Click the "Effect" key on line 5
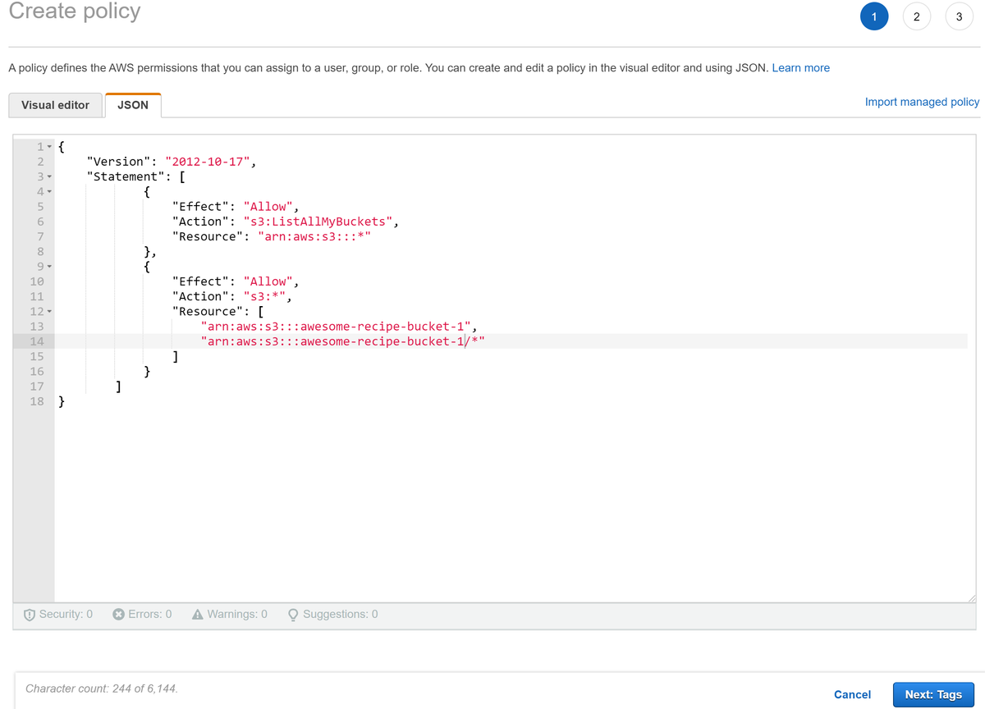This screenshot has width=985, height=709. 201,207
